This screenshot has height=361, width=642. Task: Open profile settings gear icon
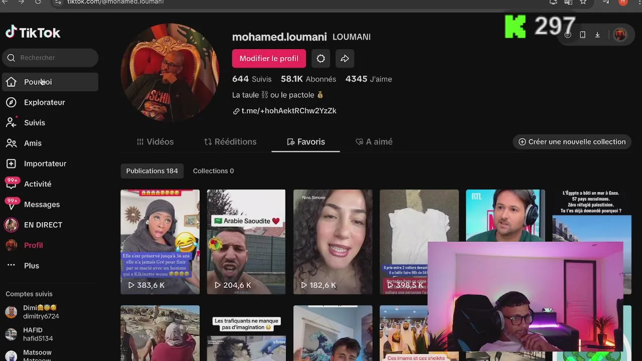(x=320, y=59)
